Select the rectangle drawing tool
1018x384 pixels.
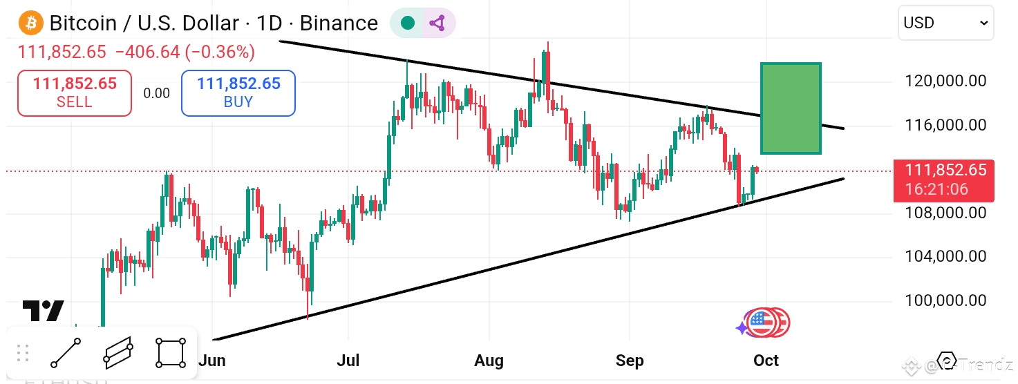(x=170, y=353)
